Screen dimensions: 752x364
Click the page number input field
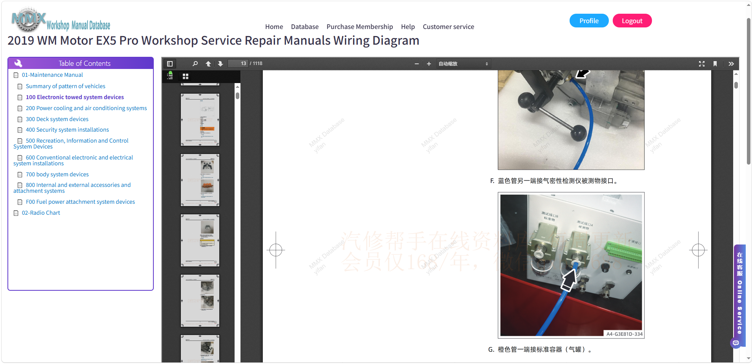(x=238, y=63)
